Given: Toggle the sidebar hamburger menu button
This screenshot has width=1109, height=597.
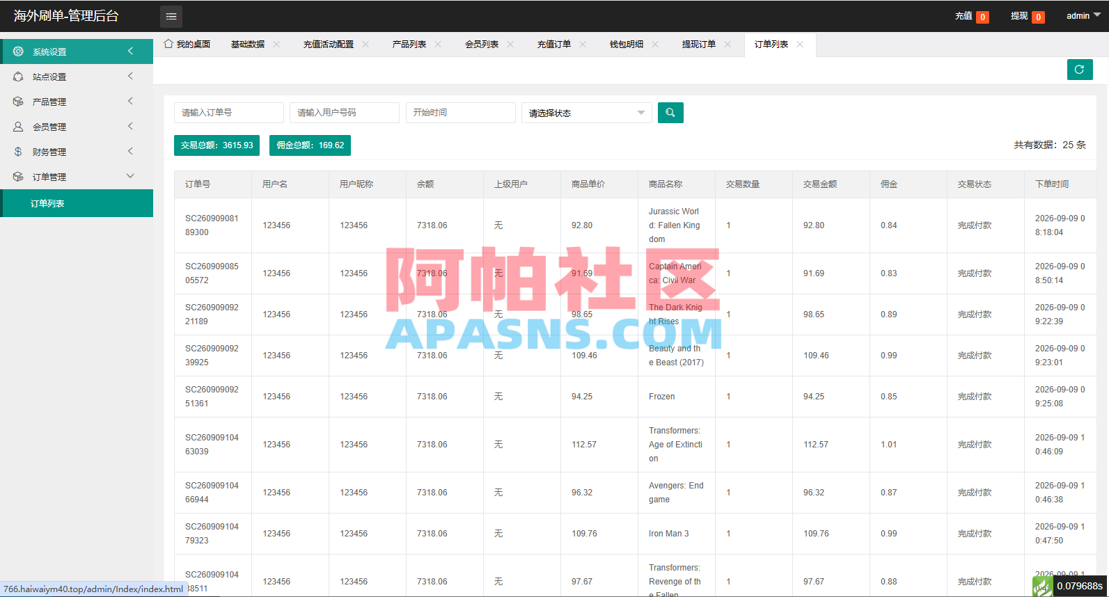Looking at the screenshot, I should coord(171,16).
